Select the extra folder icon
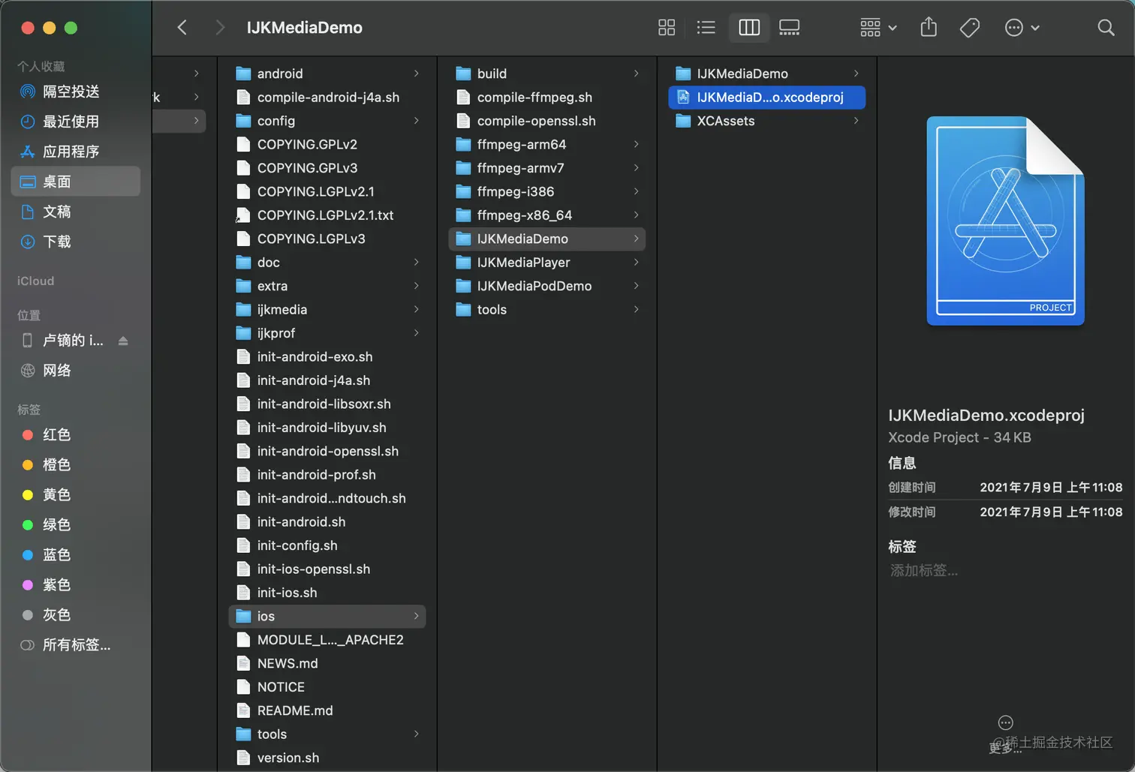The width and height of the screenshot is (1135, 772). pyautogui.click(x=243, y=286)
